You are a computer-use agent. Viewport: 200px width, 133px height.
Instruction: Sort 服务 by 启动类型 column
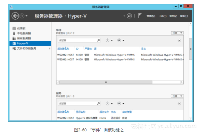point(127,112)
